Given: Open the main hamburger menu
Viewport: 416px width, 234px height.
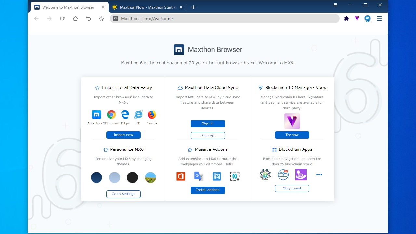Looking at the screenshot, I should pos(379,19).
